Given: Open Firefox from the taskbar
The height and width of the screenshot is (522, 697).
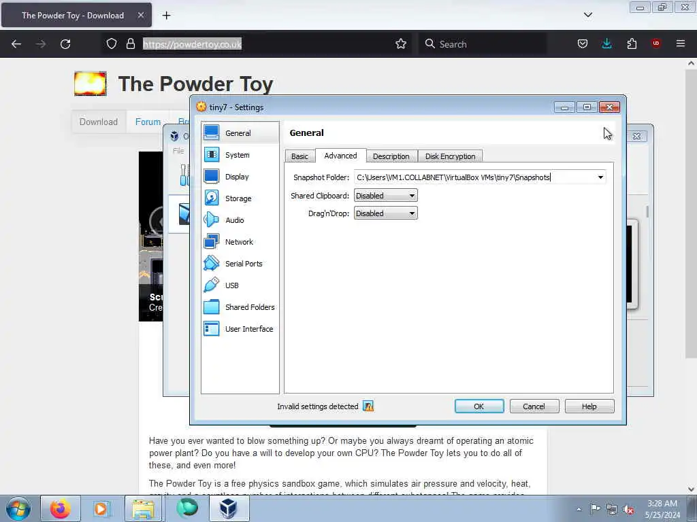Looking at the screenshot, I should [61, 508].
